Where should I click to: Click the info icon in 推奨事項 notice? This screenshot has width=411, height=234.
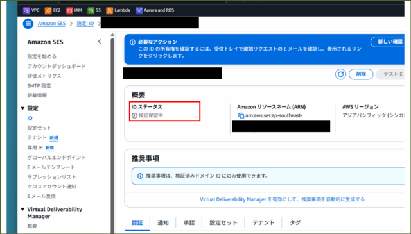[140, 176]
